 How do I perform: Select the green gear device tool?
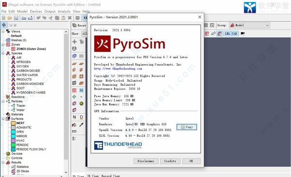click(82, 103)
